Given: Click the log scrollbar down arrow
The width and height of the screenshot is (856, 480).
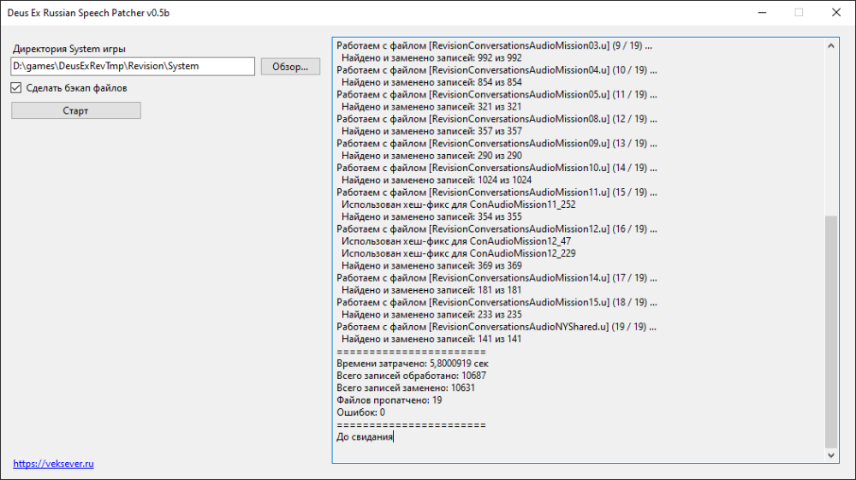Looking at the screenshot, I should [x=831, y=455].
